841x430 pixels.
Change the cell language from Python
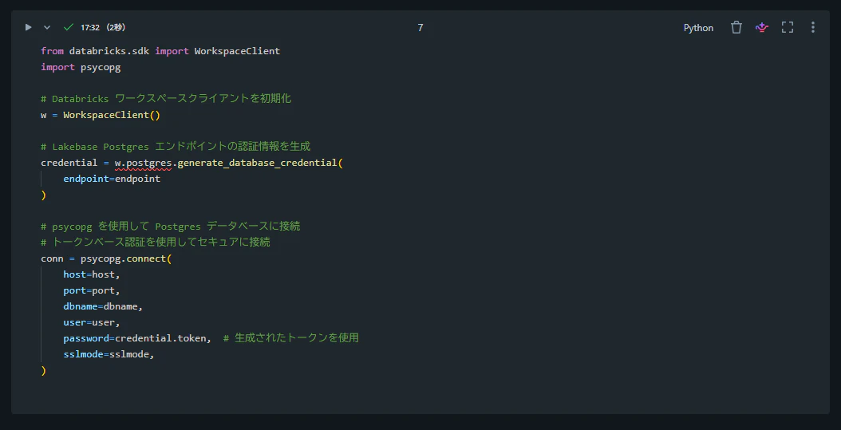[x=698, y=28]
